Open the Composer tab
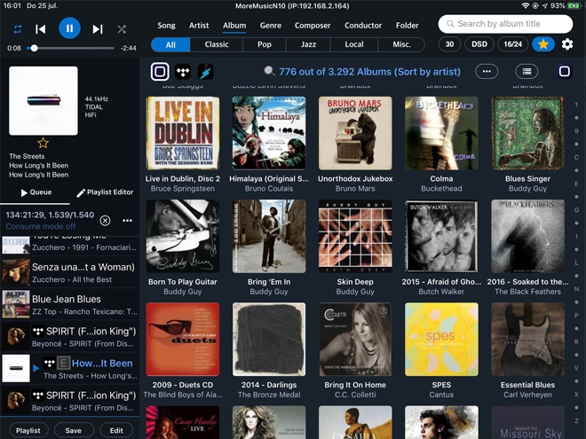Image resolution: width=586 pixels, height=439 pixels. [x=313, y=26]
